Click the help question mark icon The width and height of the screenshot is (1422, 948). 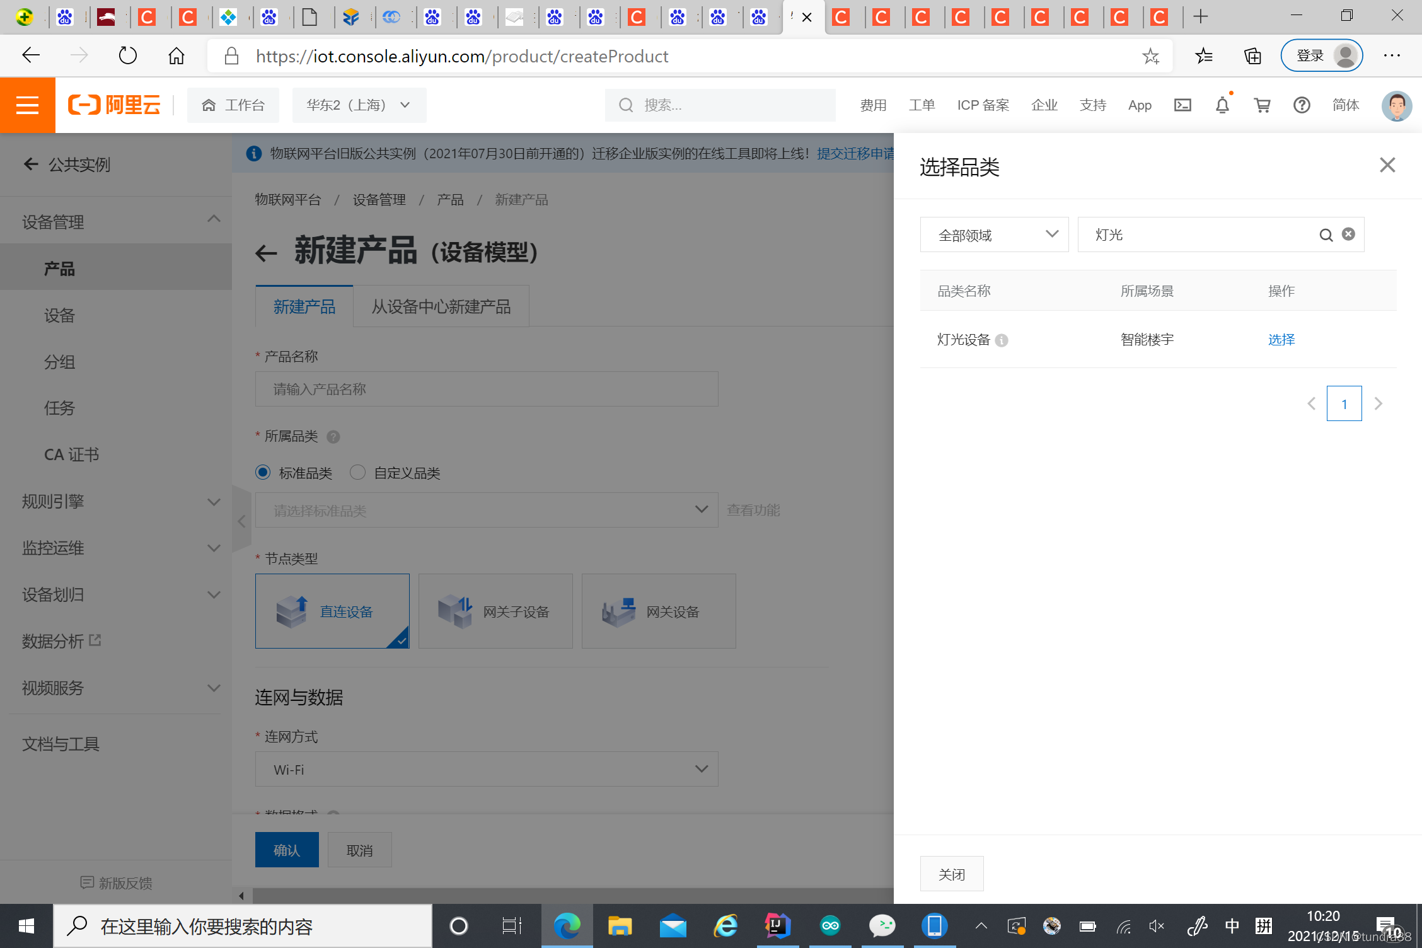pyautogui.click(x=1302, y=105)
